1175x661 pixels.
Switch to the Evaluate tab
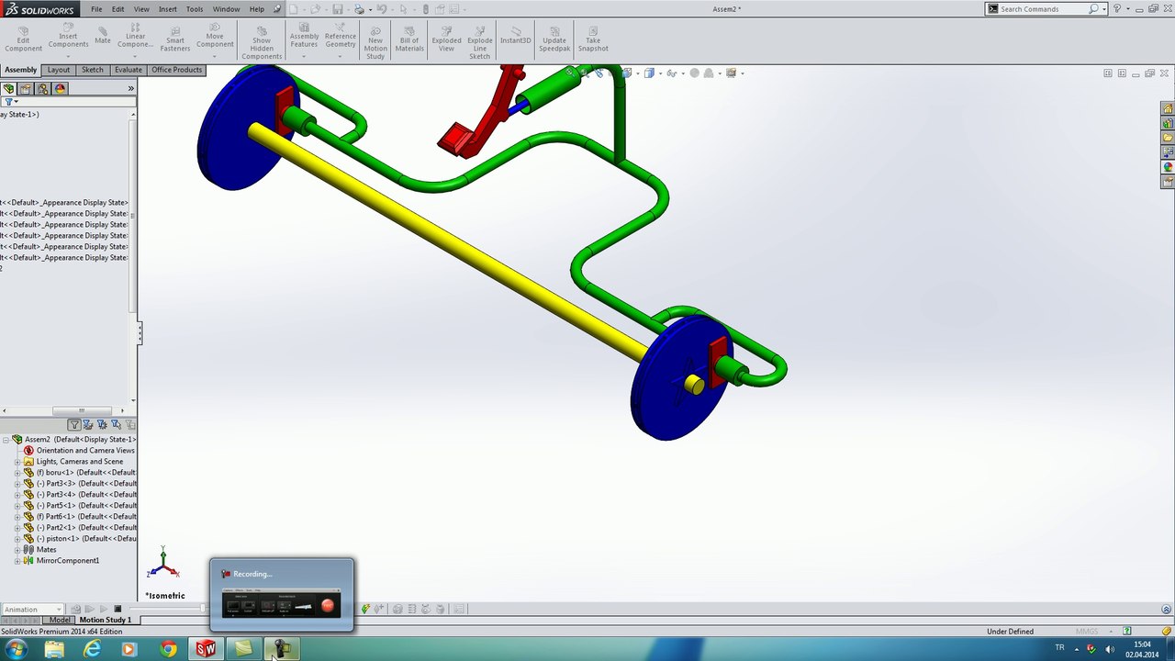click(129, 70)
